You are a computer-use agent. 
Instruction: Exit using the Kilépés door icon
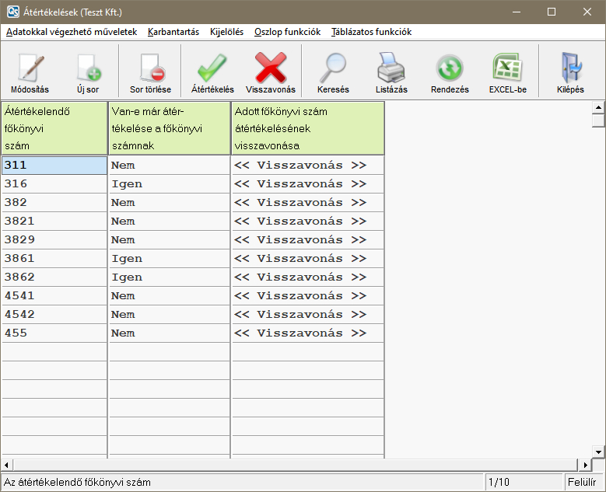tap(570, 72)
